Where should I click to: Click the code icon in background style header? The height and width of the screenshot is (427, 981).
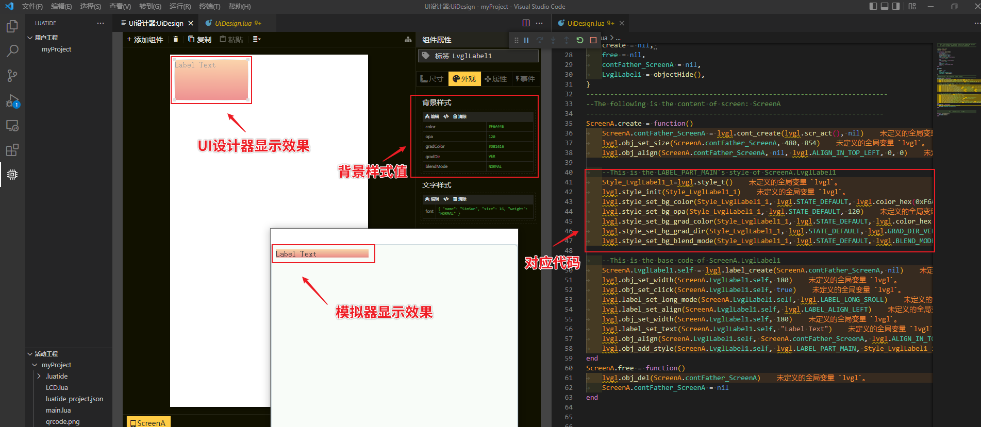click(446, 116)
